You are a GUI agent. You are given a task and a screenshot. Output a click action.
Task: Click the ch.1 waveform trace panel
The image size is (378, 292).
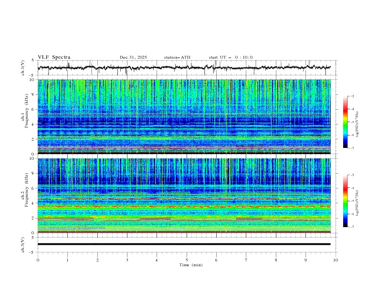click(x=188, y=68)
